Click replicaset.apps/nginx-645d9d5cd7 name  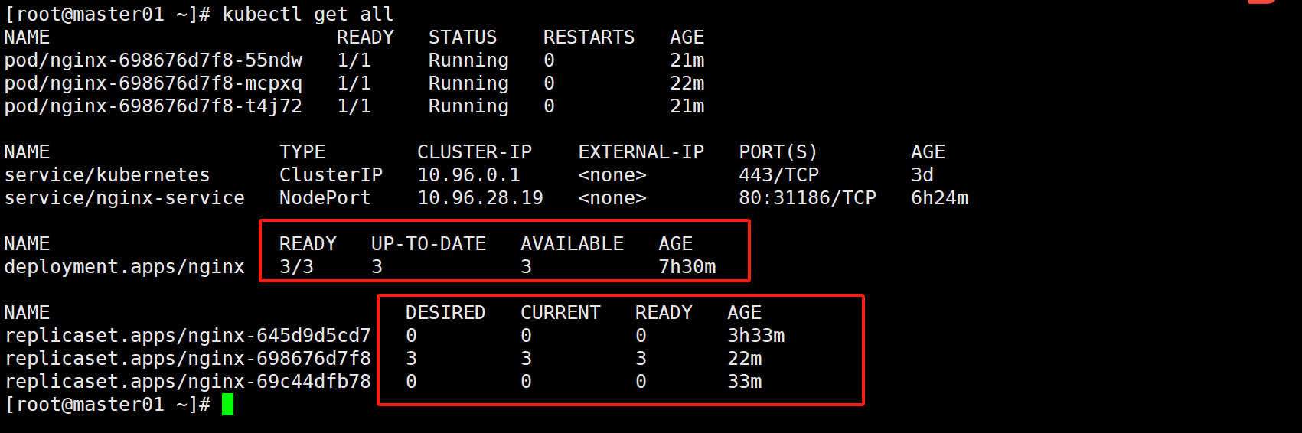tap(188, 336)
